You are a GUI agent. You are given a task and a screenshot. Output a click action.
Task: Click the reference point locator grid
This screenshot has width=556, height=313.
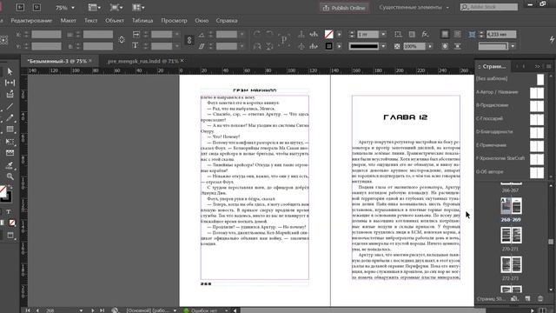click(x=3, y=40)
